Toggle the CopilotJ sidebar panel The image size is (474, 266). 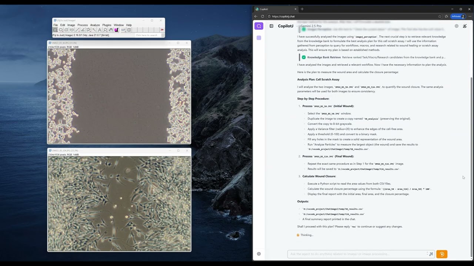271,26
